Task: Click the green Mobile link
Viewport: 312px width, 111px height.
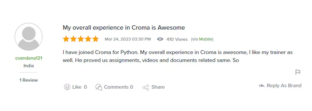Action: coord(206,39)
